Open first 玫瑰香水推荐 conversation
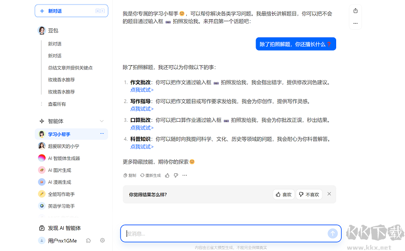Screen dimensions: 405x251 (61, 80)
